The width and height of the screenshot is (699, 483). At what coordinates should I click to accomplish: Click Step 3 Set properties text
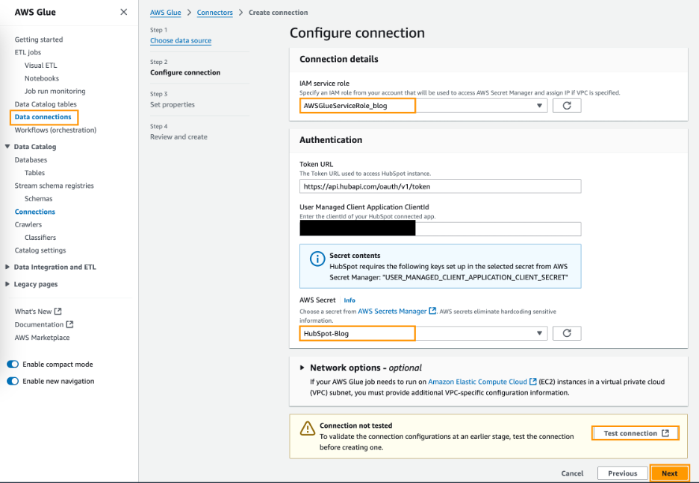coord(172,104)
